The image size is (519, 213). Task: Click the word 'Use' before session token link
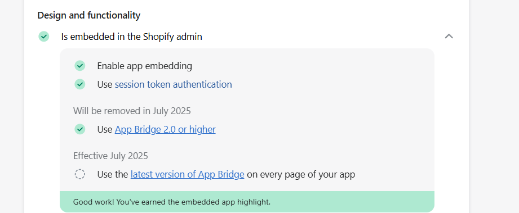click(105, 84)
